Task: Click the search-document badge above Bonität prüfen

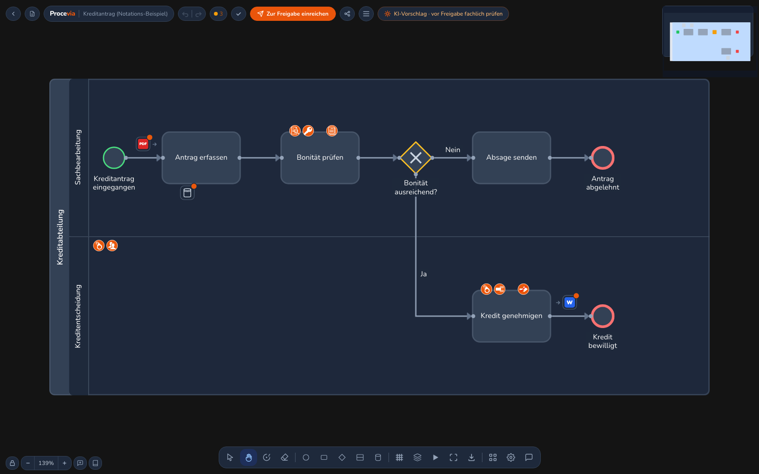Action: coord(295,131)
